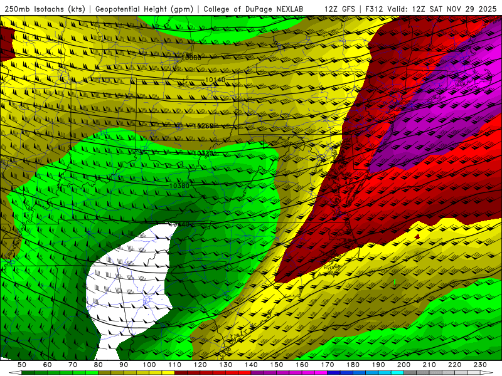Click the 210 value on the color scale
Image resolution: width=502 pixels, height=376 pixels.
(429, 365)
